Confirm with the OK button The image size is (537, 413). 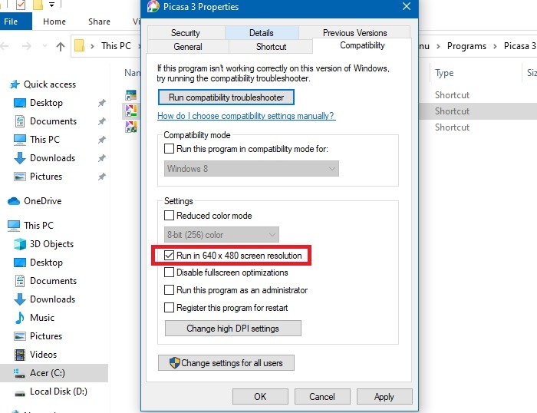260,397
